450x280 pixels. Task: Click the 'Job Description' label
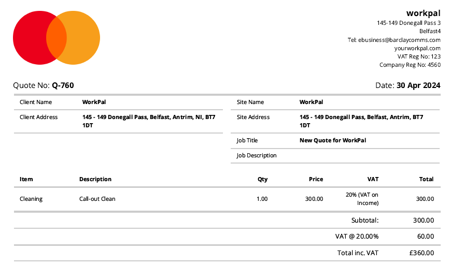(257, 155)
